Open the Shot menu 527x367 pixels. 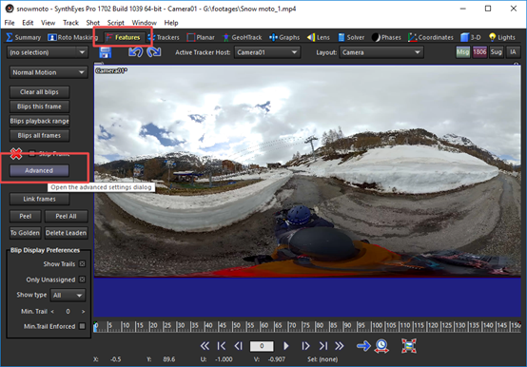pyautogui.click(x=93, y=23)
